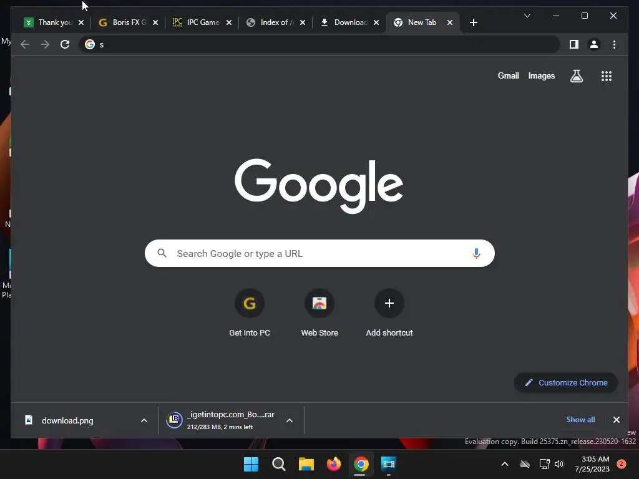Reload the current page

65,44
